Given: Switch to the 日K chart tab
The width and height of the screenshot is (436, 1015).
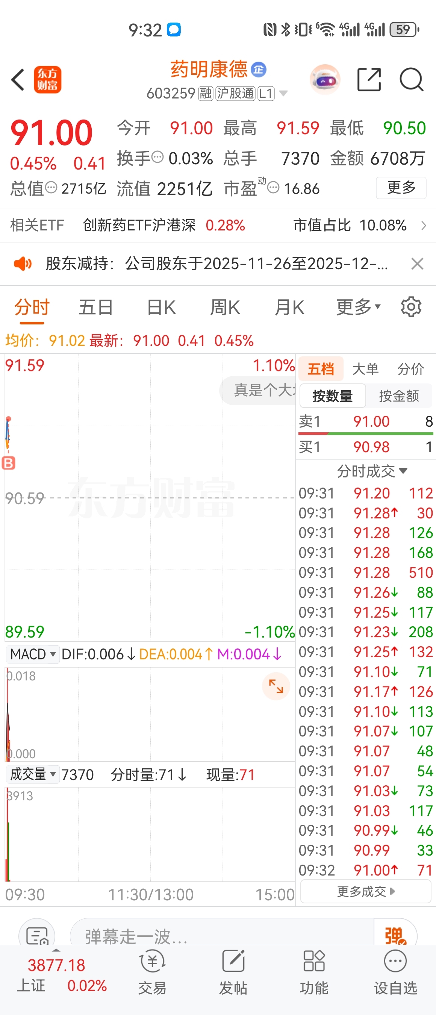Looking at the screenshot, I should 161,308.
